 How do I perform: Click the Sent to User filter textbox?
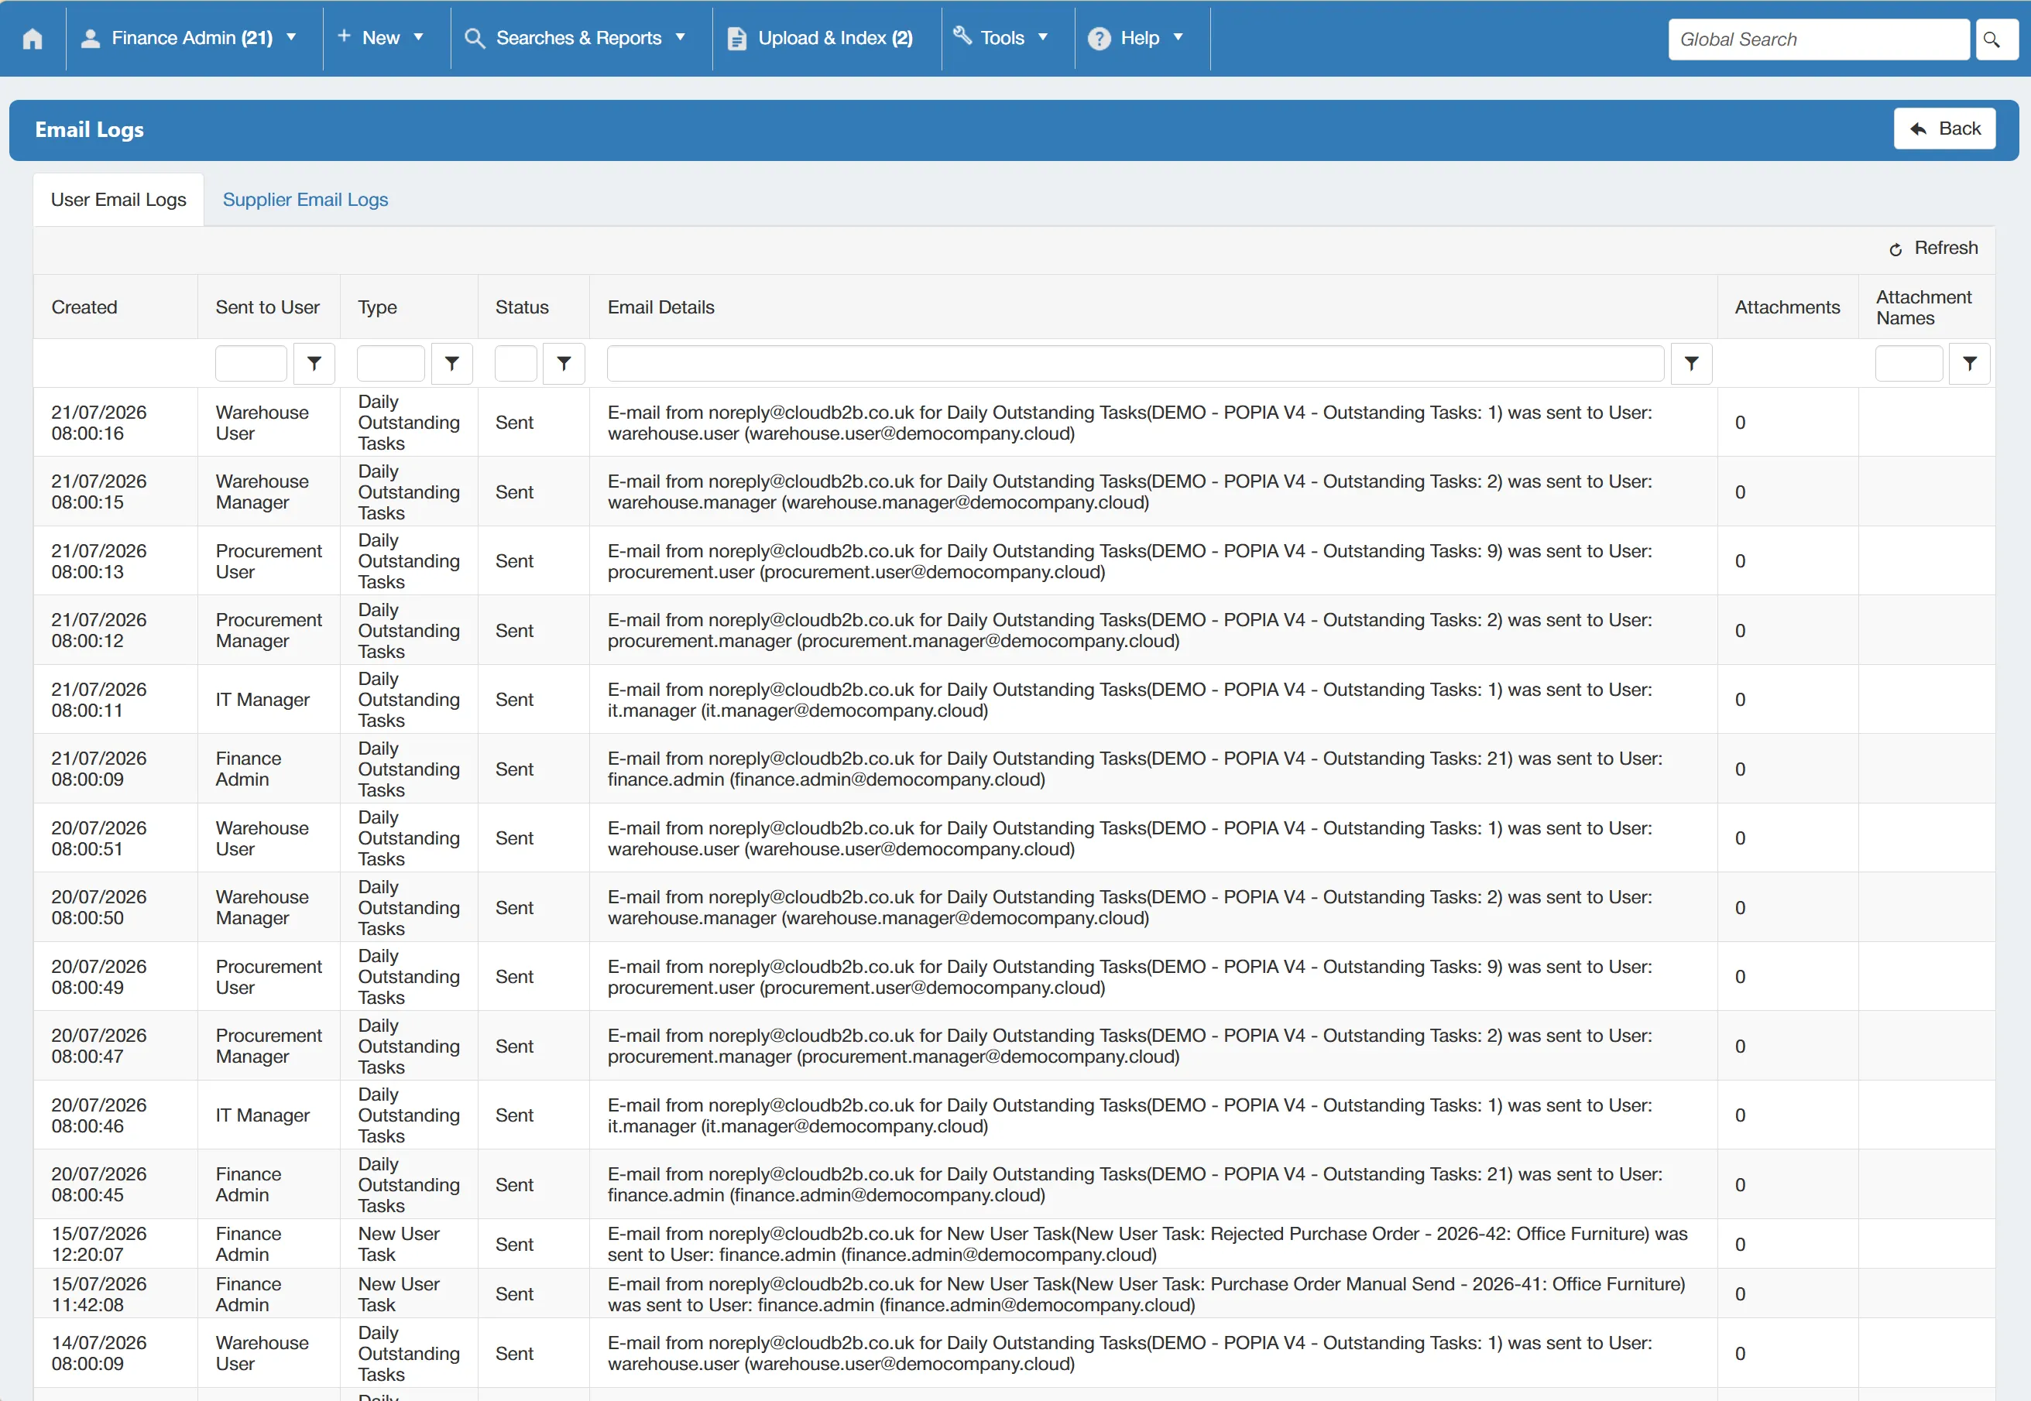(251, 364)
